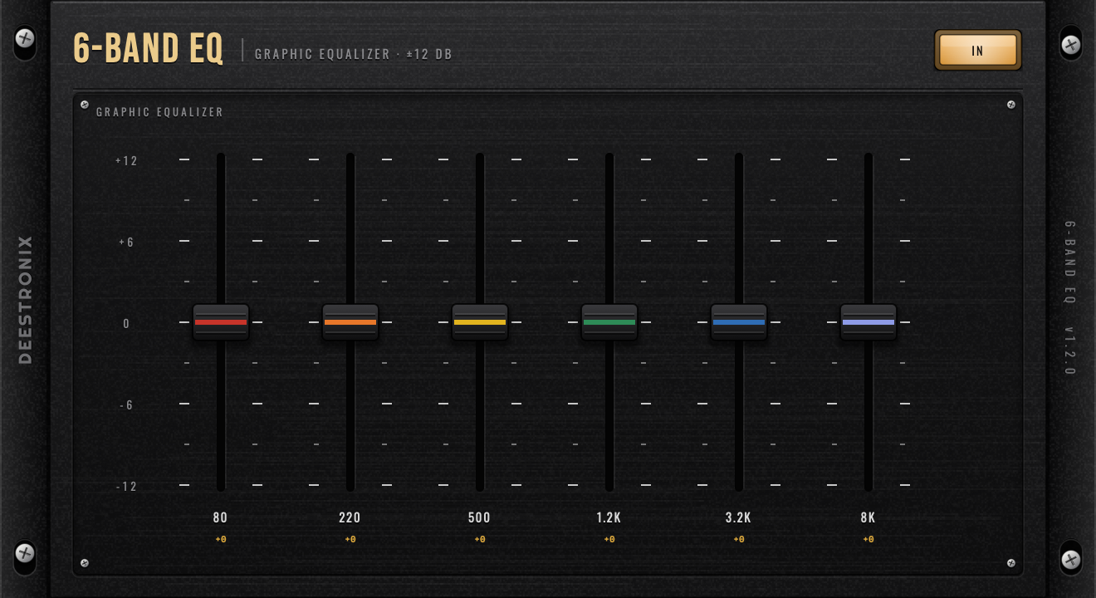Screen dimensions: 1096x598
Task: Click the large 6-BAND EQ title
Action: point(149,48)
